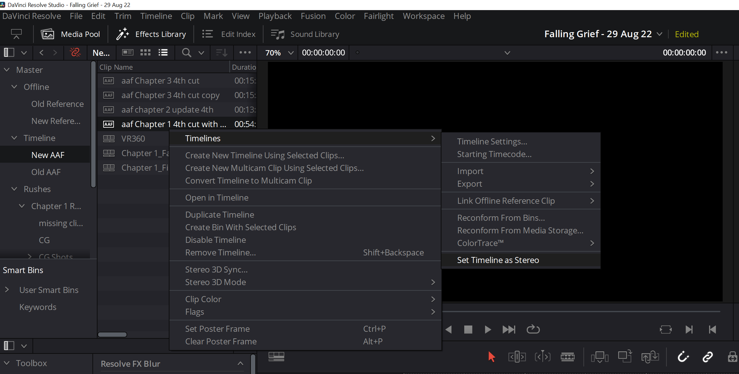Select the blade edit tool

pos(567,357)
